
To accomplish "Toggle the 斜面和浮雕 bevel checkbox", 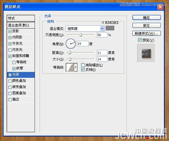I will tap(10, 56).
